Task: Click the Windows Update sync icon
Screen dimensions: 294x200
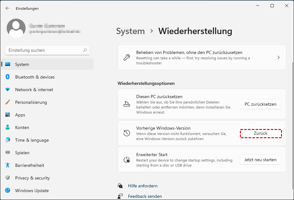Action: coord(8,190)
